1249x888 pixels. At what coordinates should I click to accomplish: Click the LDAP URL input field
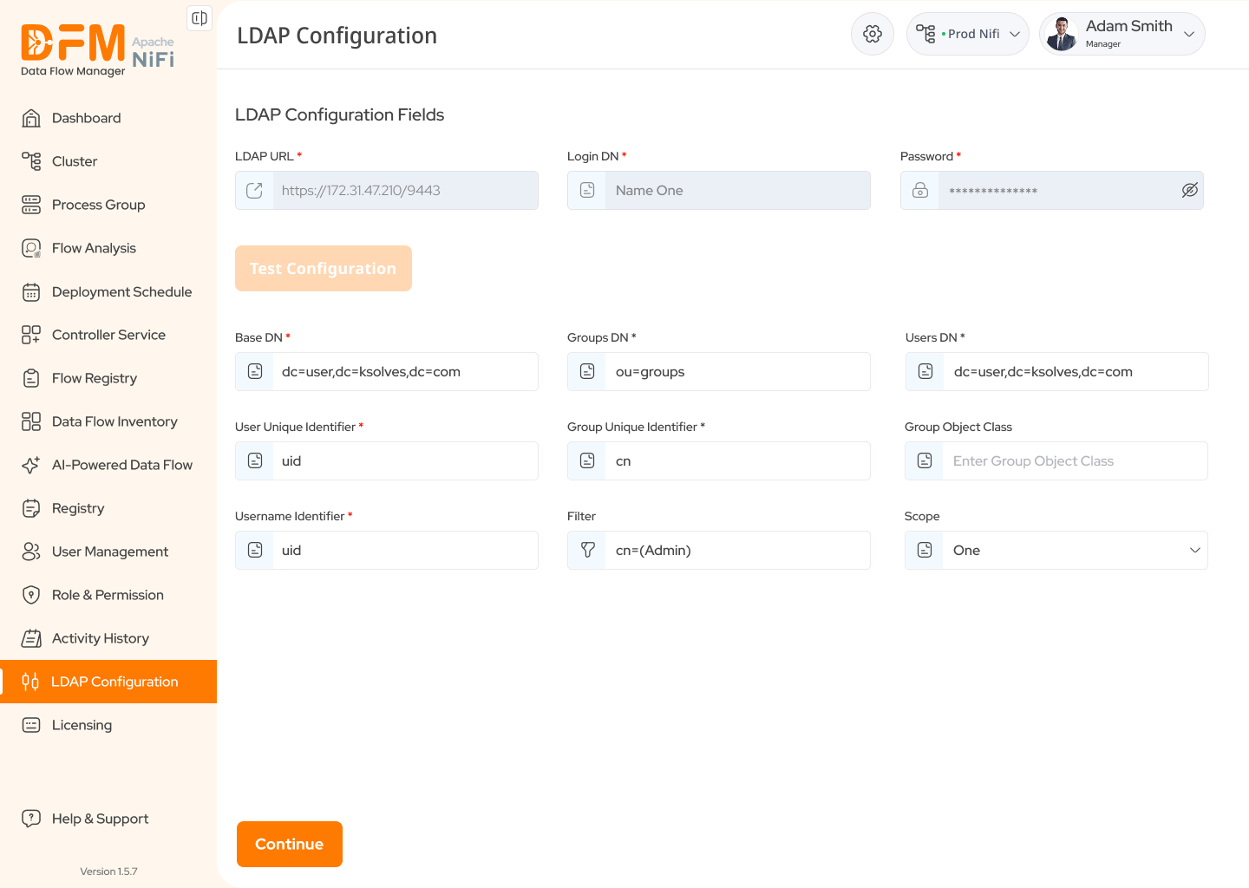387,191
